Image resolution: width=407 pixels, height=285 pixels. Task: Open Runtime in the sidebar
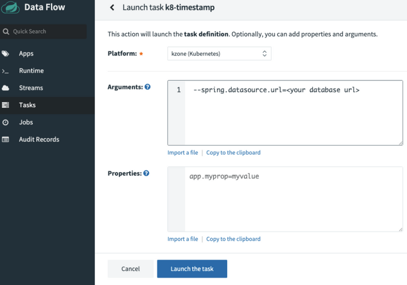[x=47, y=71]
